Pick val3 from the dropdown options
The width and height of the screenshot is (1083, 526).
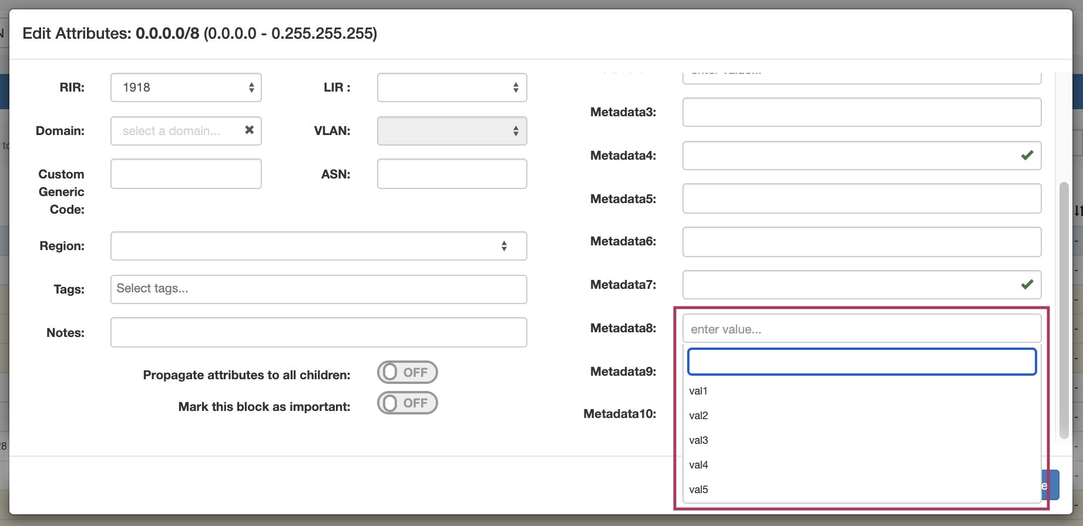click(x=698, y=440)
